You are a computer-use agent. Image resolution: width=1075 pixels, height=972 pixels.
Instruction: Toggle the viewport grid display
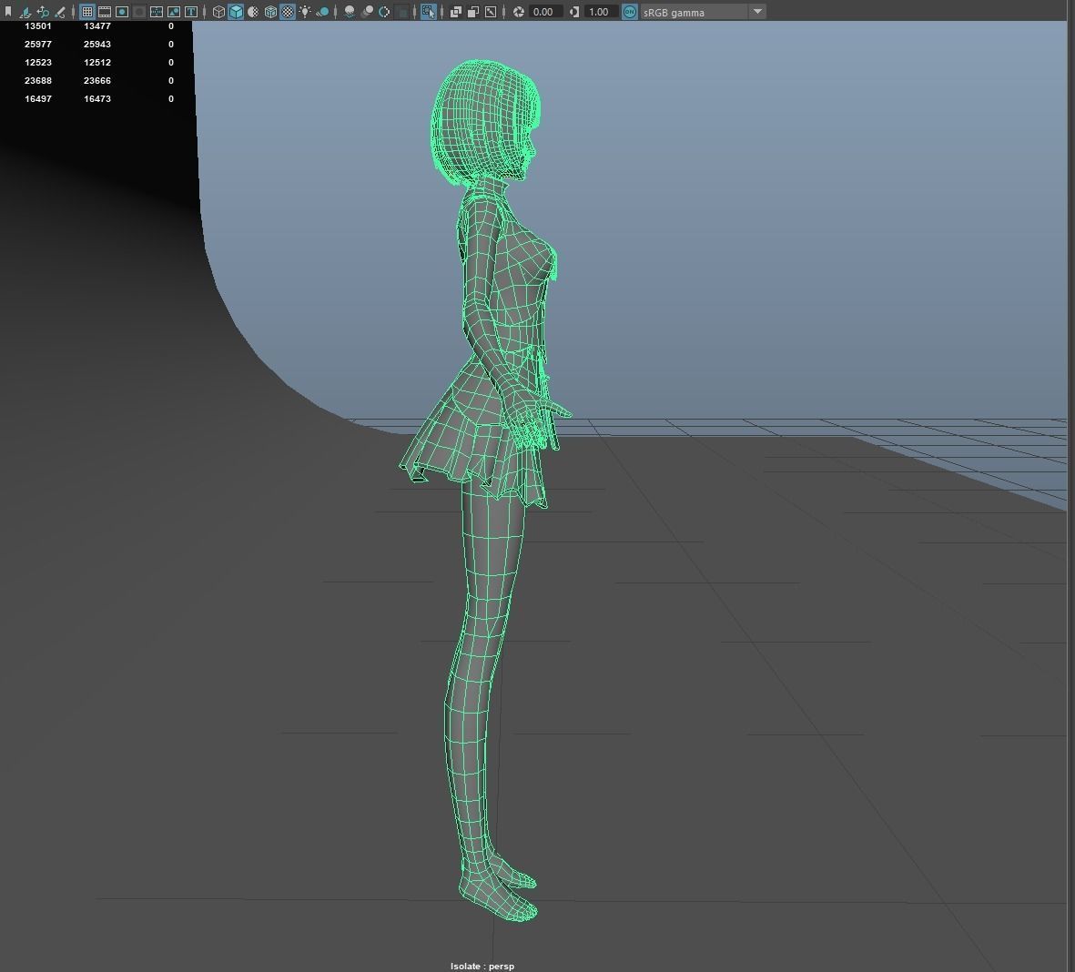tap(87, 12)
